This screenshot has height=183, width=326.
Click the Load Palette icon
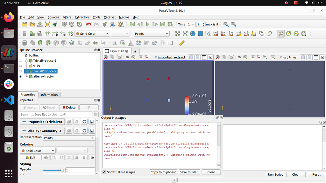[x=120, y=25]
